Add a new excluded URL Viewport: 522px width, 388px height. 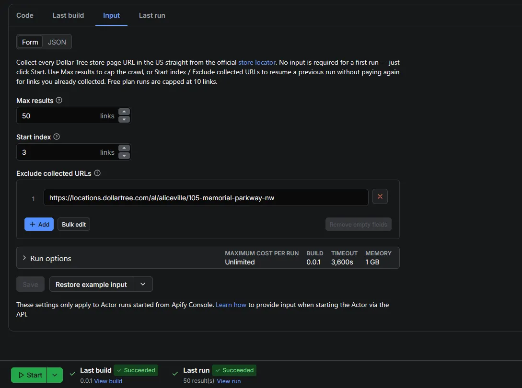[39, 224]
